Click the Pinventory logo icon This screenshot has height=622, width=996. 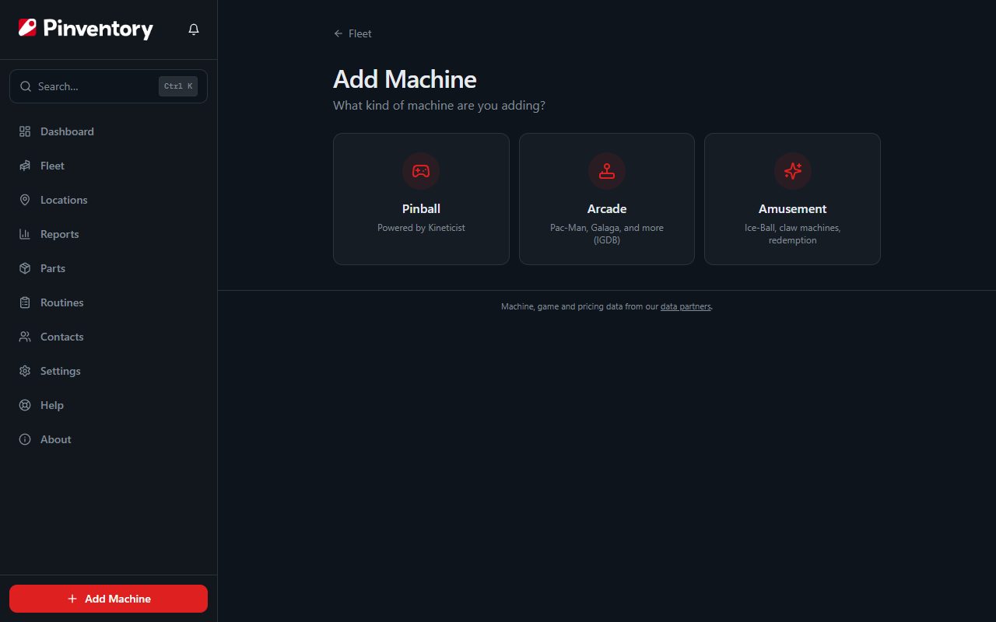[27, 28]
